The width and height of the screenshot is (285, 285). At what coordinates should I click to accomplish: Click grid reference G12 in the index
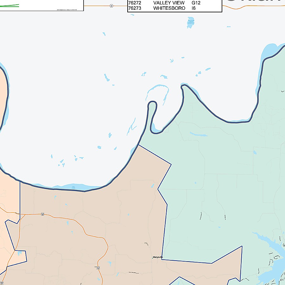pos(196,3)
